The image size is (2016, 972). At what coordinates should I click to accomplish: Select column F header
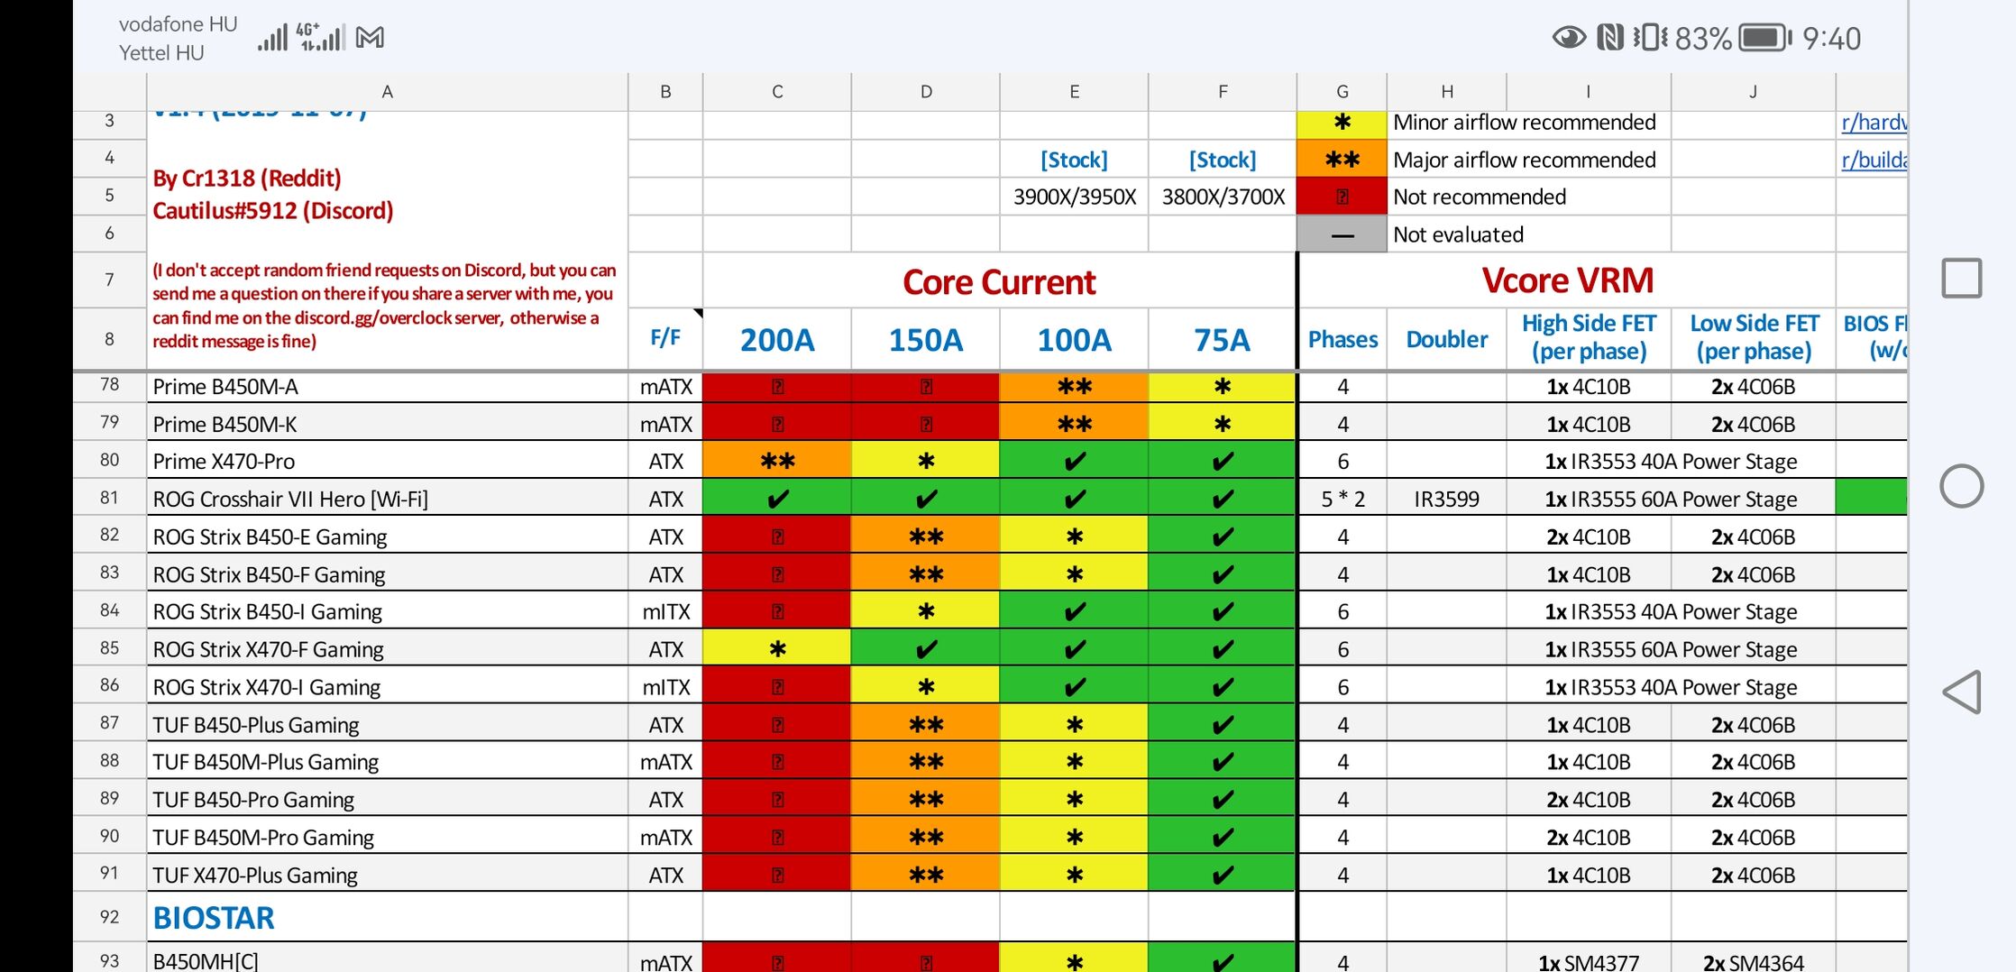tap(1223, 92)
